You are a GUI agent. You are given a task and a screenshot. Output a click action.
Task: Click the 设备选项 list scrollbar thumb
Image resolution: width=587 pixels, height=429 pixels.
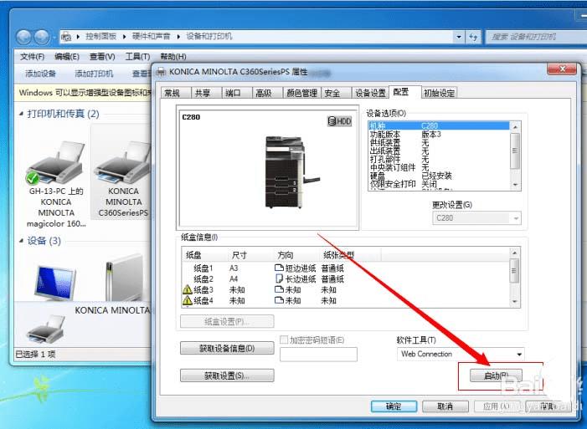tap(515, 151)
